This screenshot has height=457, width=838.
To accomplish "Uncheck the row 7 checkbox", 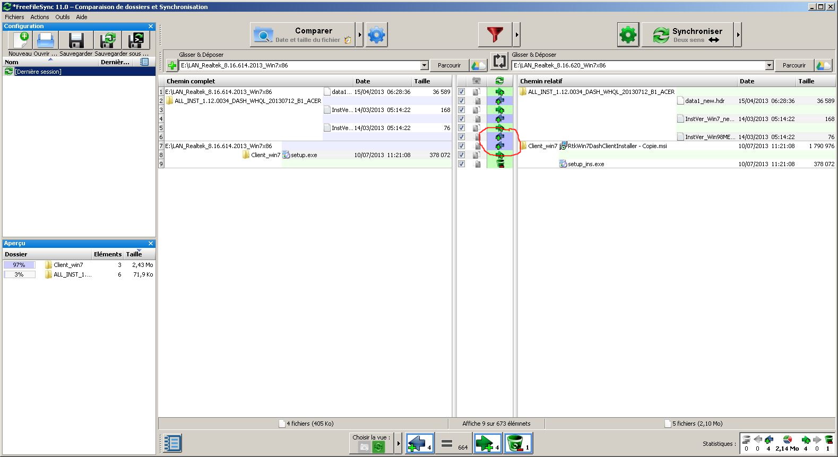I will pyautogui.click(x=461, y=146).
